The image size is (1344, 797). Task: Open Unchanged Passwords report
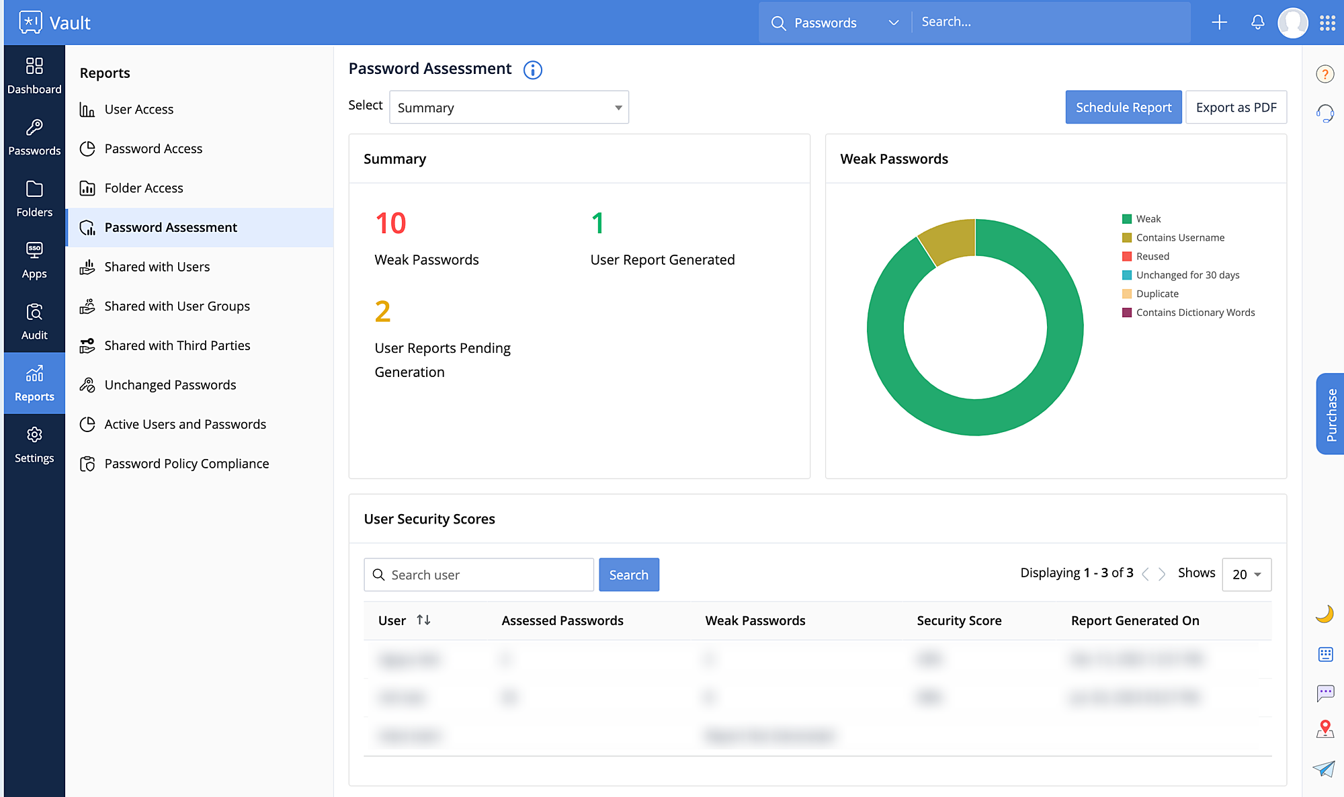(x=170, y=385)
